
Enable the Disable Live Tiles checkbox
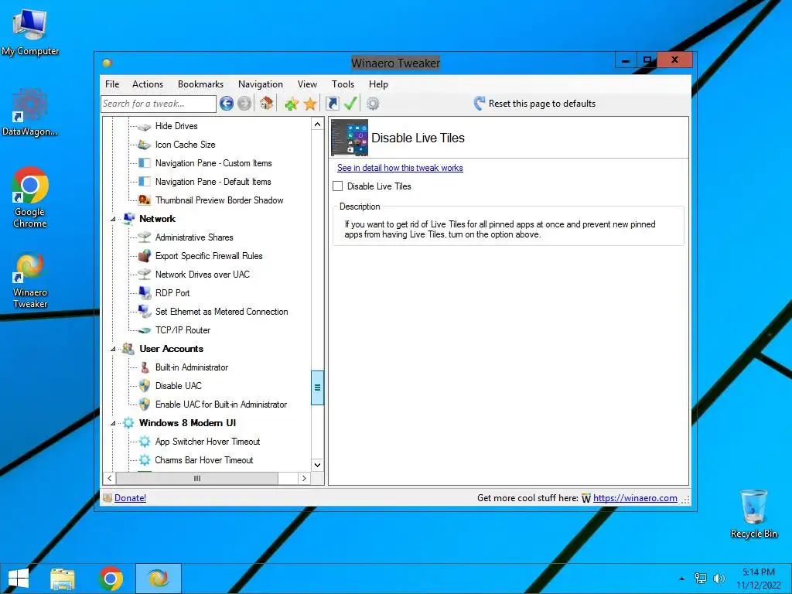tap(338, 186)
